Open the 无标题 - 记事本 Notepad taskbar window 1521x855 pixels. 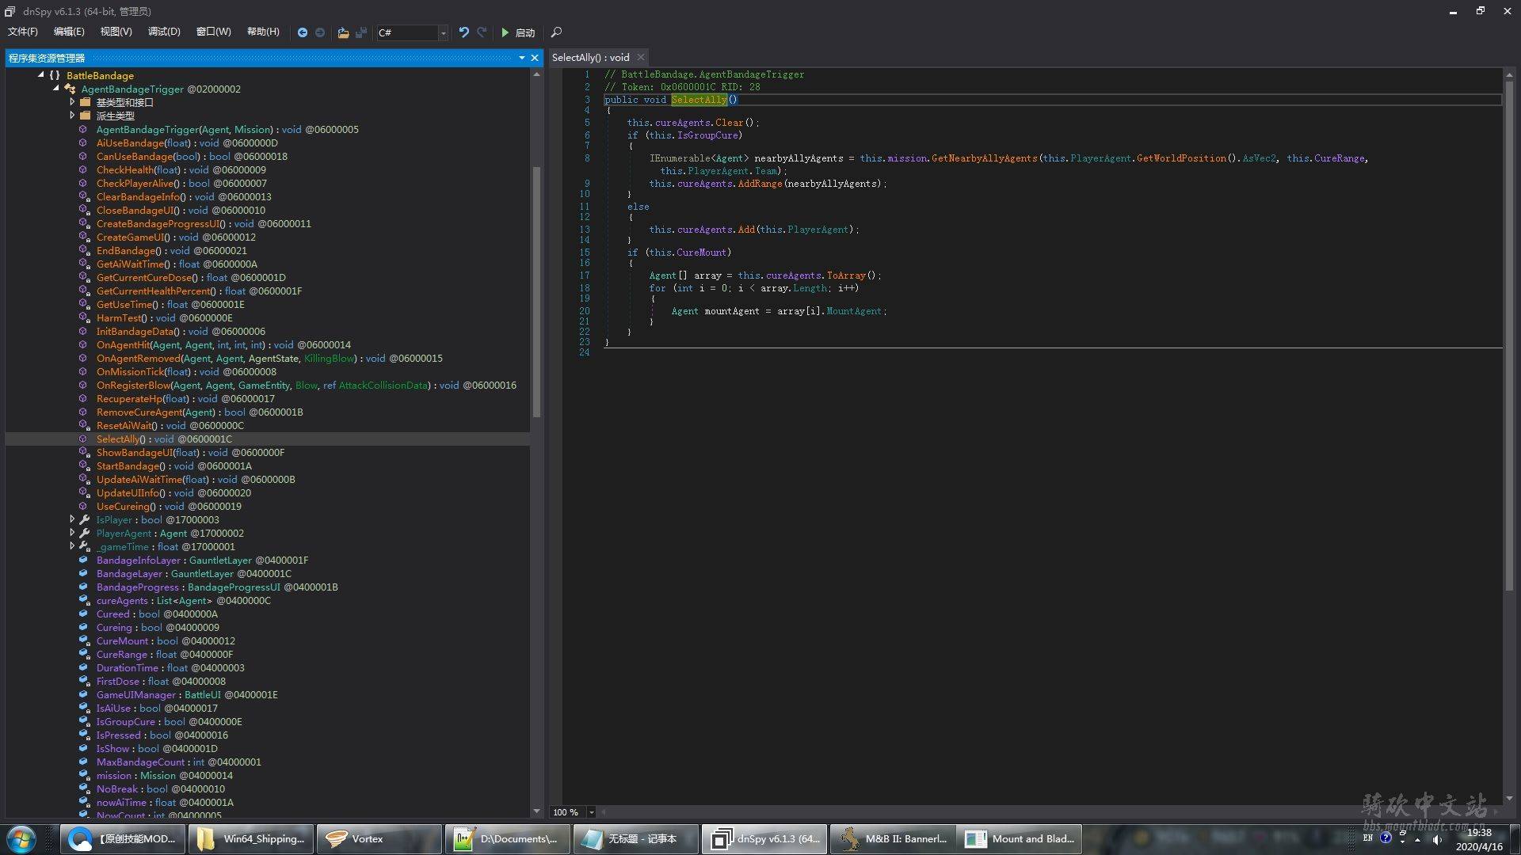tap(635, 839)
